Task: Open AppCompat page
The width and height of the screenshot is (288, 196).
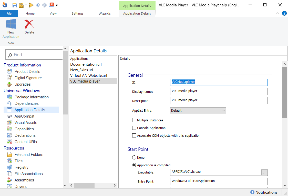Action: (24, 116)
